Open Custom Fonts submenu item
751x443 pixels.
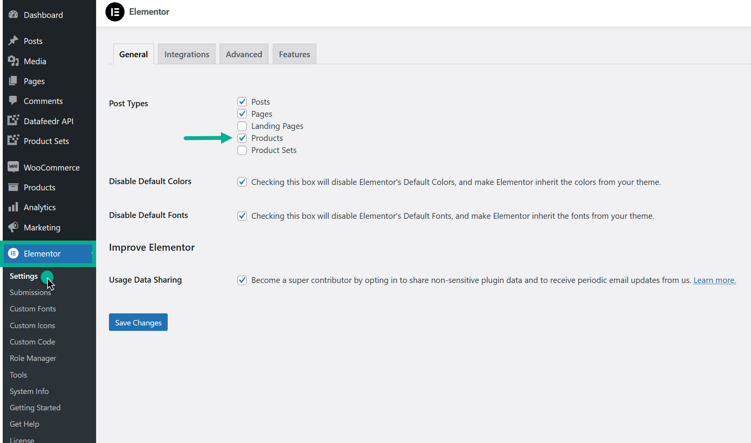tap(33, 309)
